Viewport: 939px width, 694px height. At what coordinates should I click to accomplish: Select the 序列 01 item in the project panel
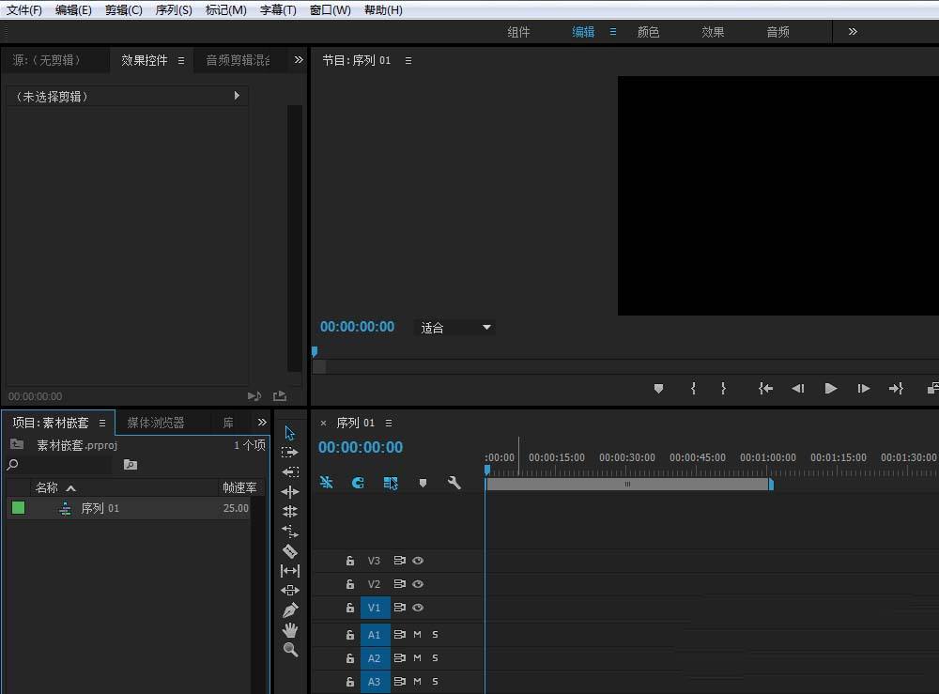[x=100, y=507]
